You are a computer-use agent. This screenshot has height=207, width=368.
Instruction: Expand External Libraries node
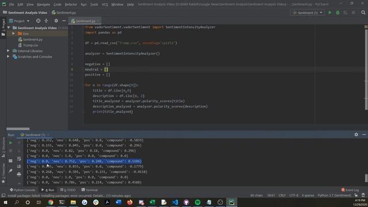8,51
